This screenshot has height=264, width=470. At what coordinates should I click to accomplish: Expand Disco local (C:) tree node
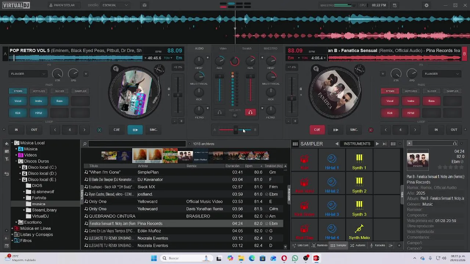click(20, 167)
